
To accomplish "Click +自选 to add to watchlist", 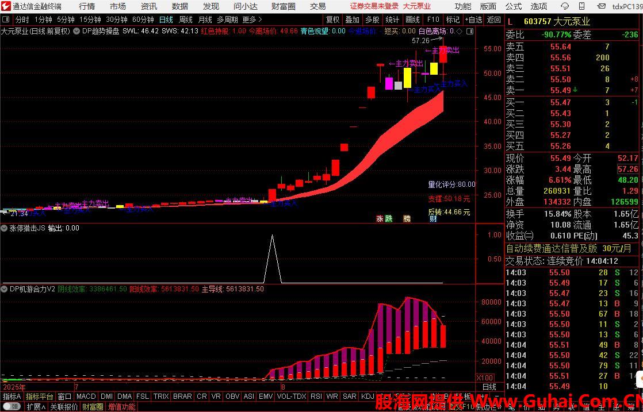I will coord(474,19).
